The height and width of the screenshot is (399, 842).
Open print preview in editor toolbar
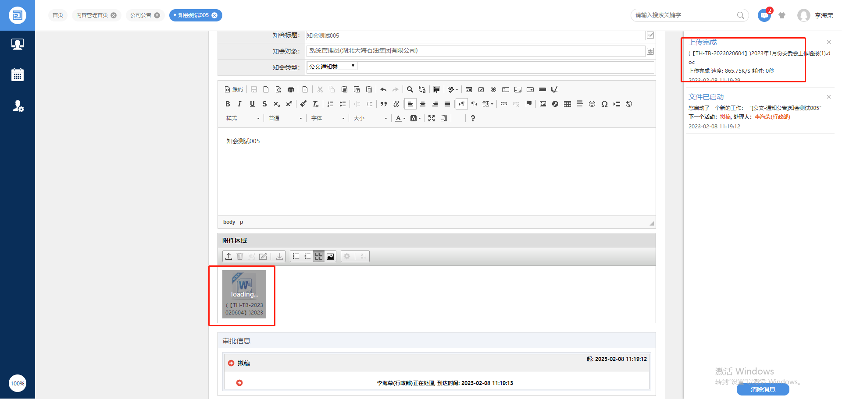(278, 89)
